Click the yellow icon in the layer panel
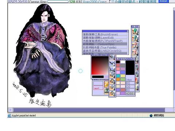 106,84
